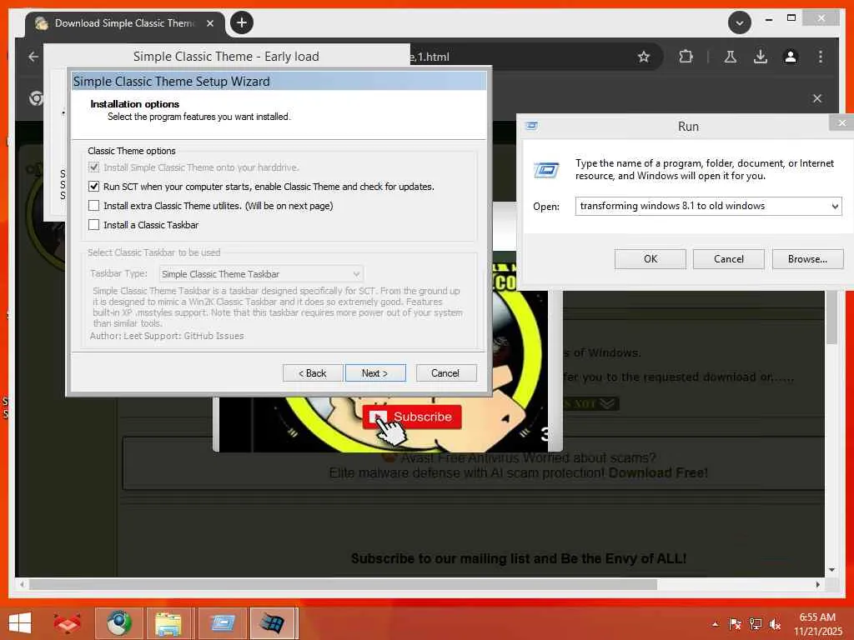Viewport: 854px width, 640px height.
Task: Check Install a Classic Taskbar
Action: [93, 225]
